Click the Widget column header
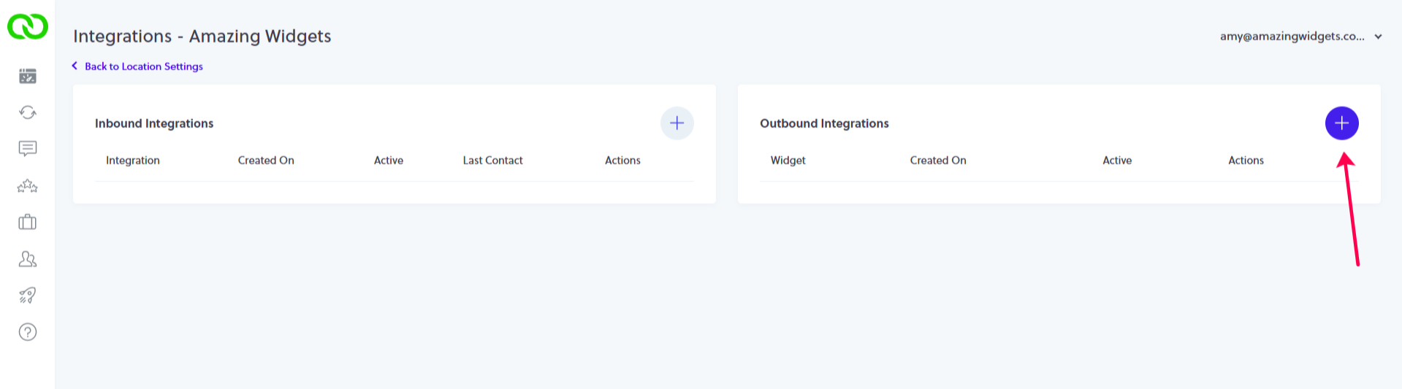Viewport: 1402px width, 389px height. (x=788, y=161)
